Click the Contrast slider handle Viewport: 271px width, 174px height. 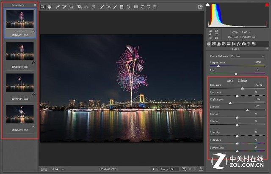coord(237,96)
